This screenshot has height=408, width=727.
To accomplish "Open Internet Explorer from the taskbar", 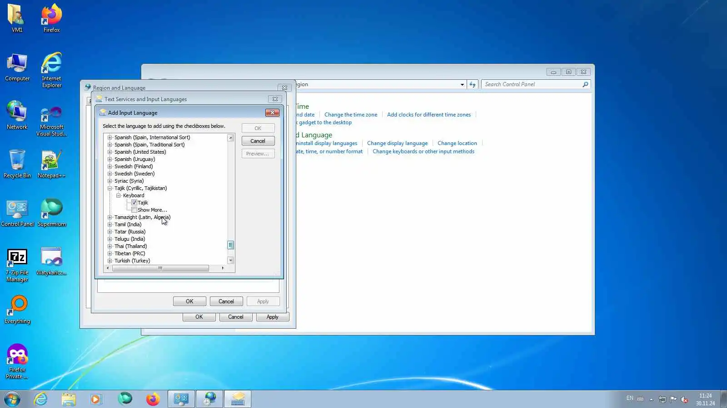I will (41, 399).
